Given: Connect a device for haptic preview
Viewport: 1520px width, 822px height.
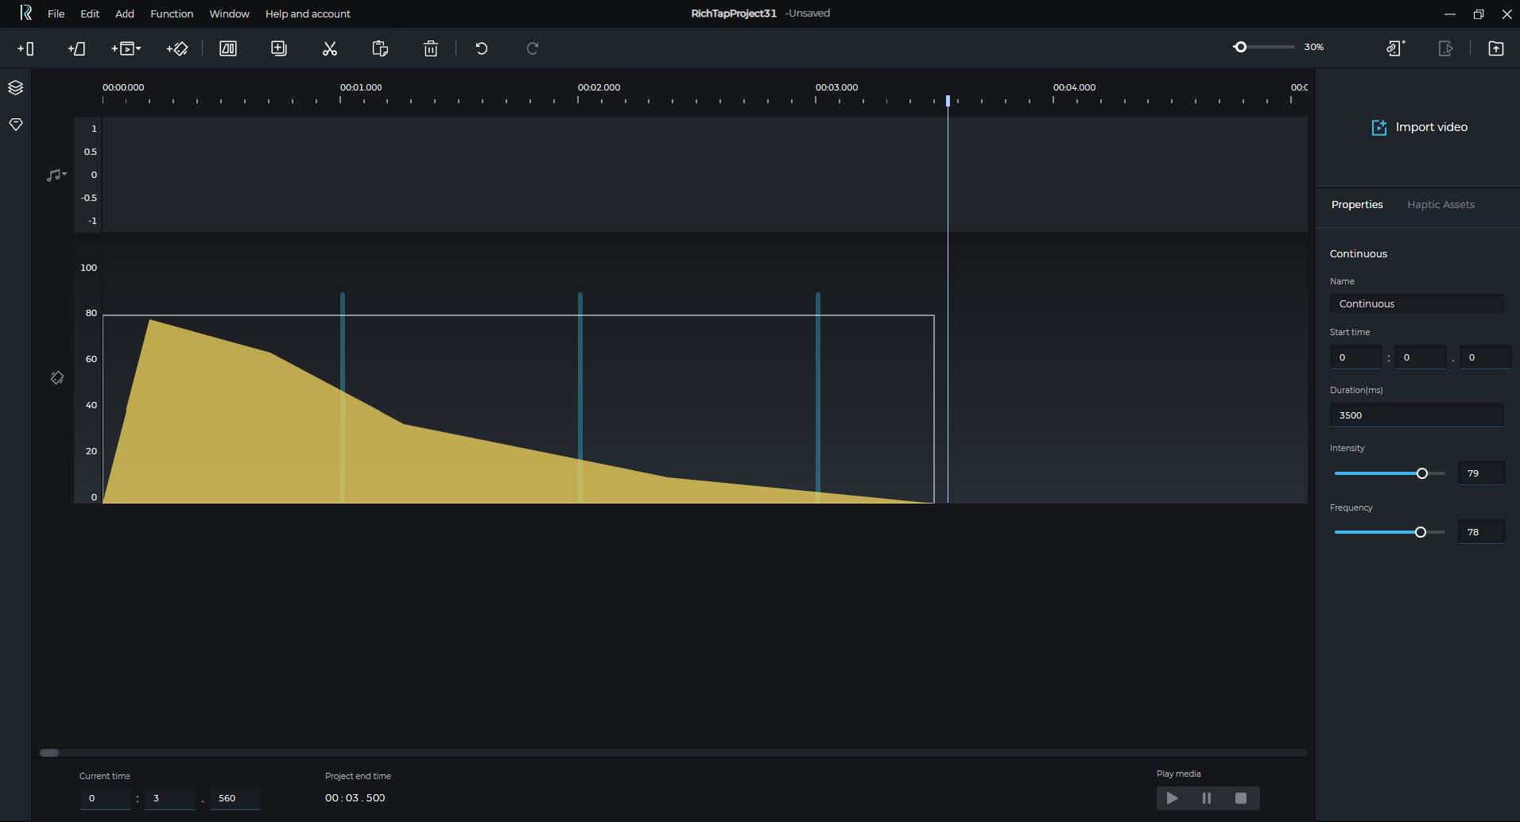Looking at the screenshot, I should click(1394, 48).
